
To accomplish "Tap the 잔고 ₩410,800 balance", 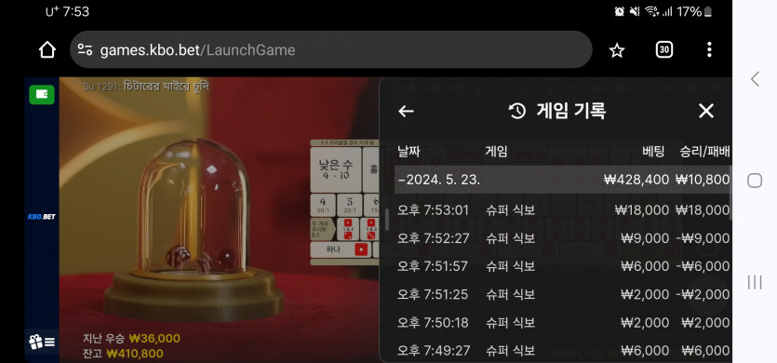I will point(123,354).
